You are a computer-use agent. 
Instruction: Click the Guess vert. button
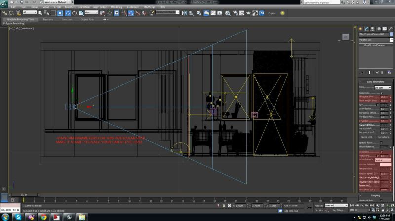tap(367, 137)
